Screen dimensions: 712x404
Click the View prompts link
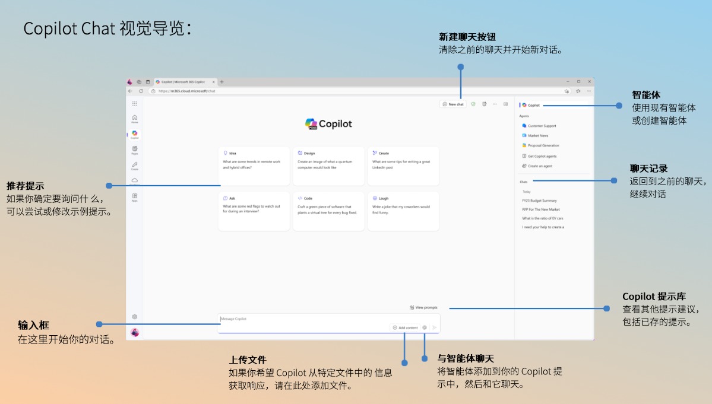(423, 307)
